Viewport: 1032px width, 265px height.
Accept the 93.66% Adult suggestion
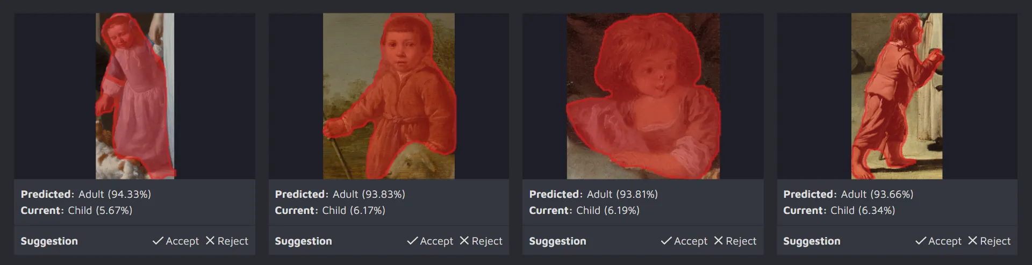pyautogui.click(x=938, y=241)
